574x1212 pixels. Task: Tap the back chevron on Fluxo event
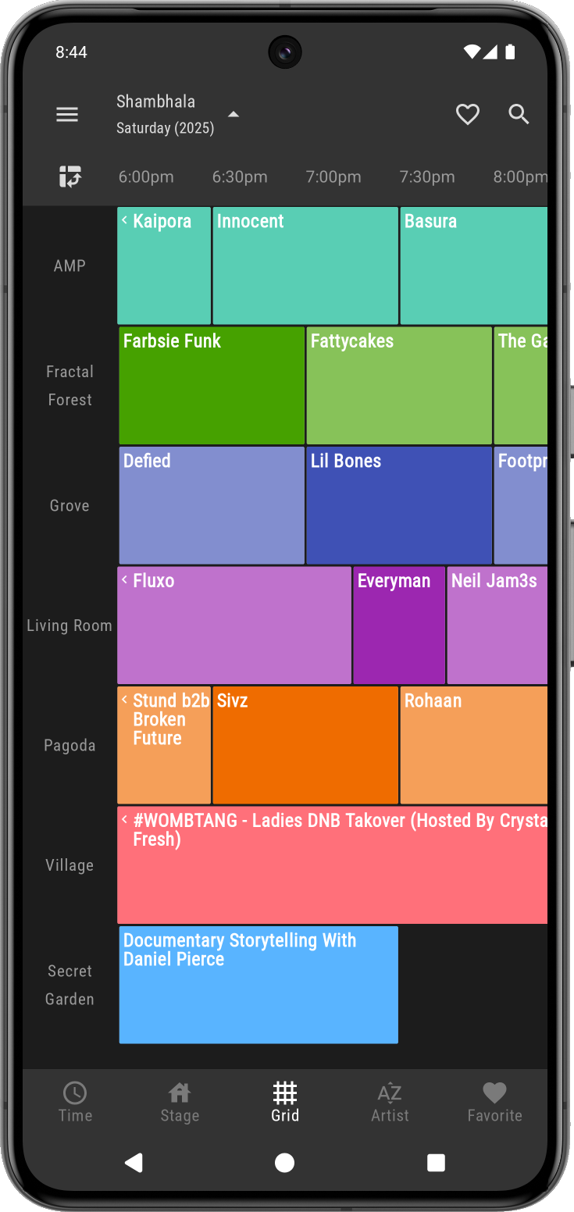point(125,580)
